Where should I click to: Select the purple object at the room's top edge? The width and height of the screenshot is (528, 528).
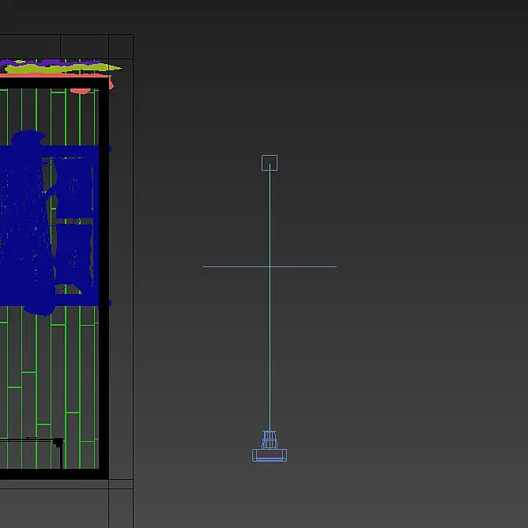pyautogui.click(x=51, y=62)
